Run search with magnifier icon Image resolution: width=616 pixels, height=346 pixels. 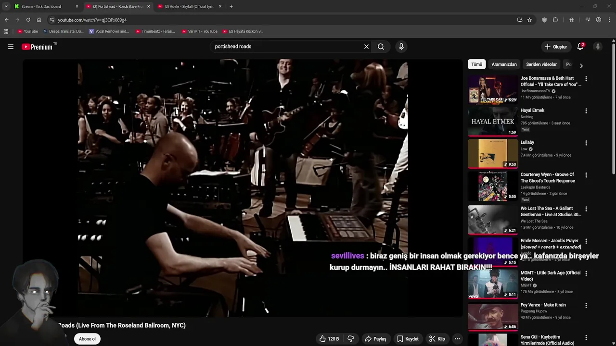[x=381, y=47]
